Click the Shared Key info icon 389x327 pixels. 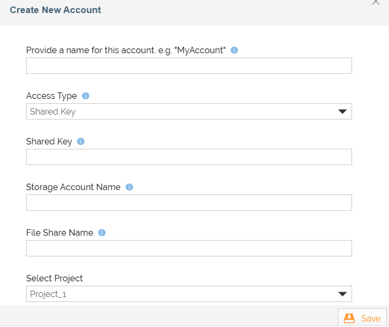pos(81,141)
